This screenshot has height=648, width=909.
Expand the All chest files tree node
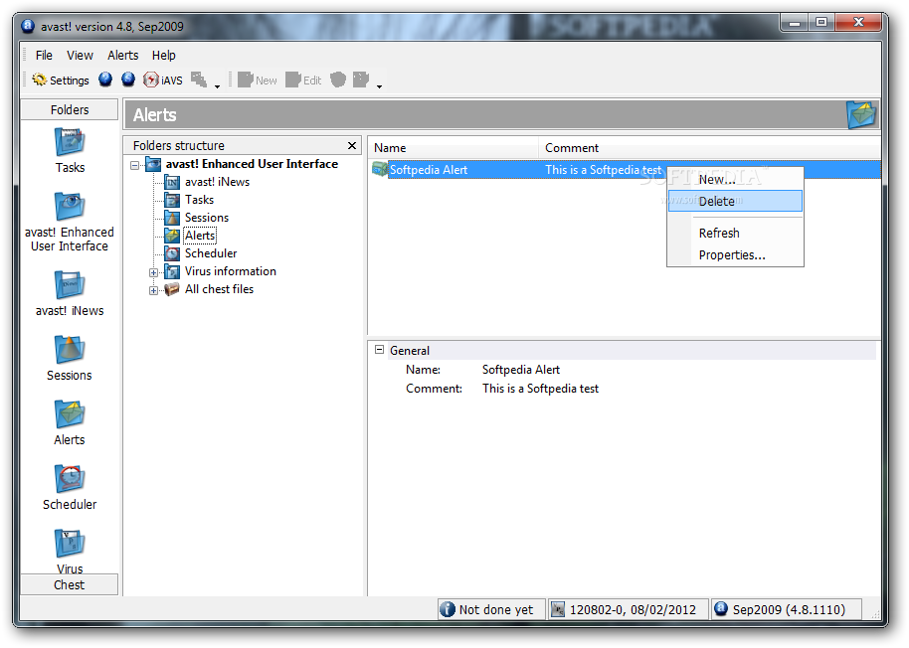(x=153, y=290)
